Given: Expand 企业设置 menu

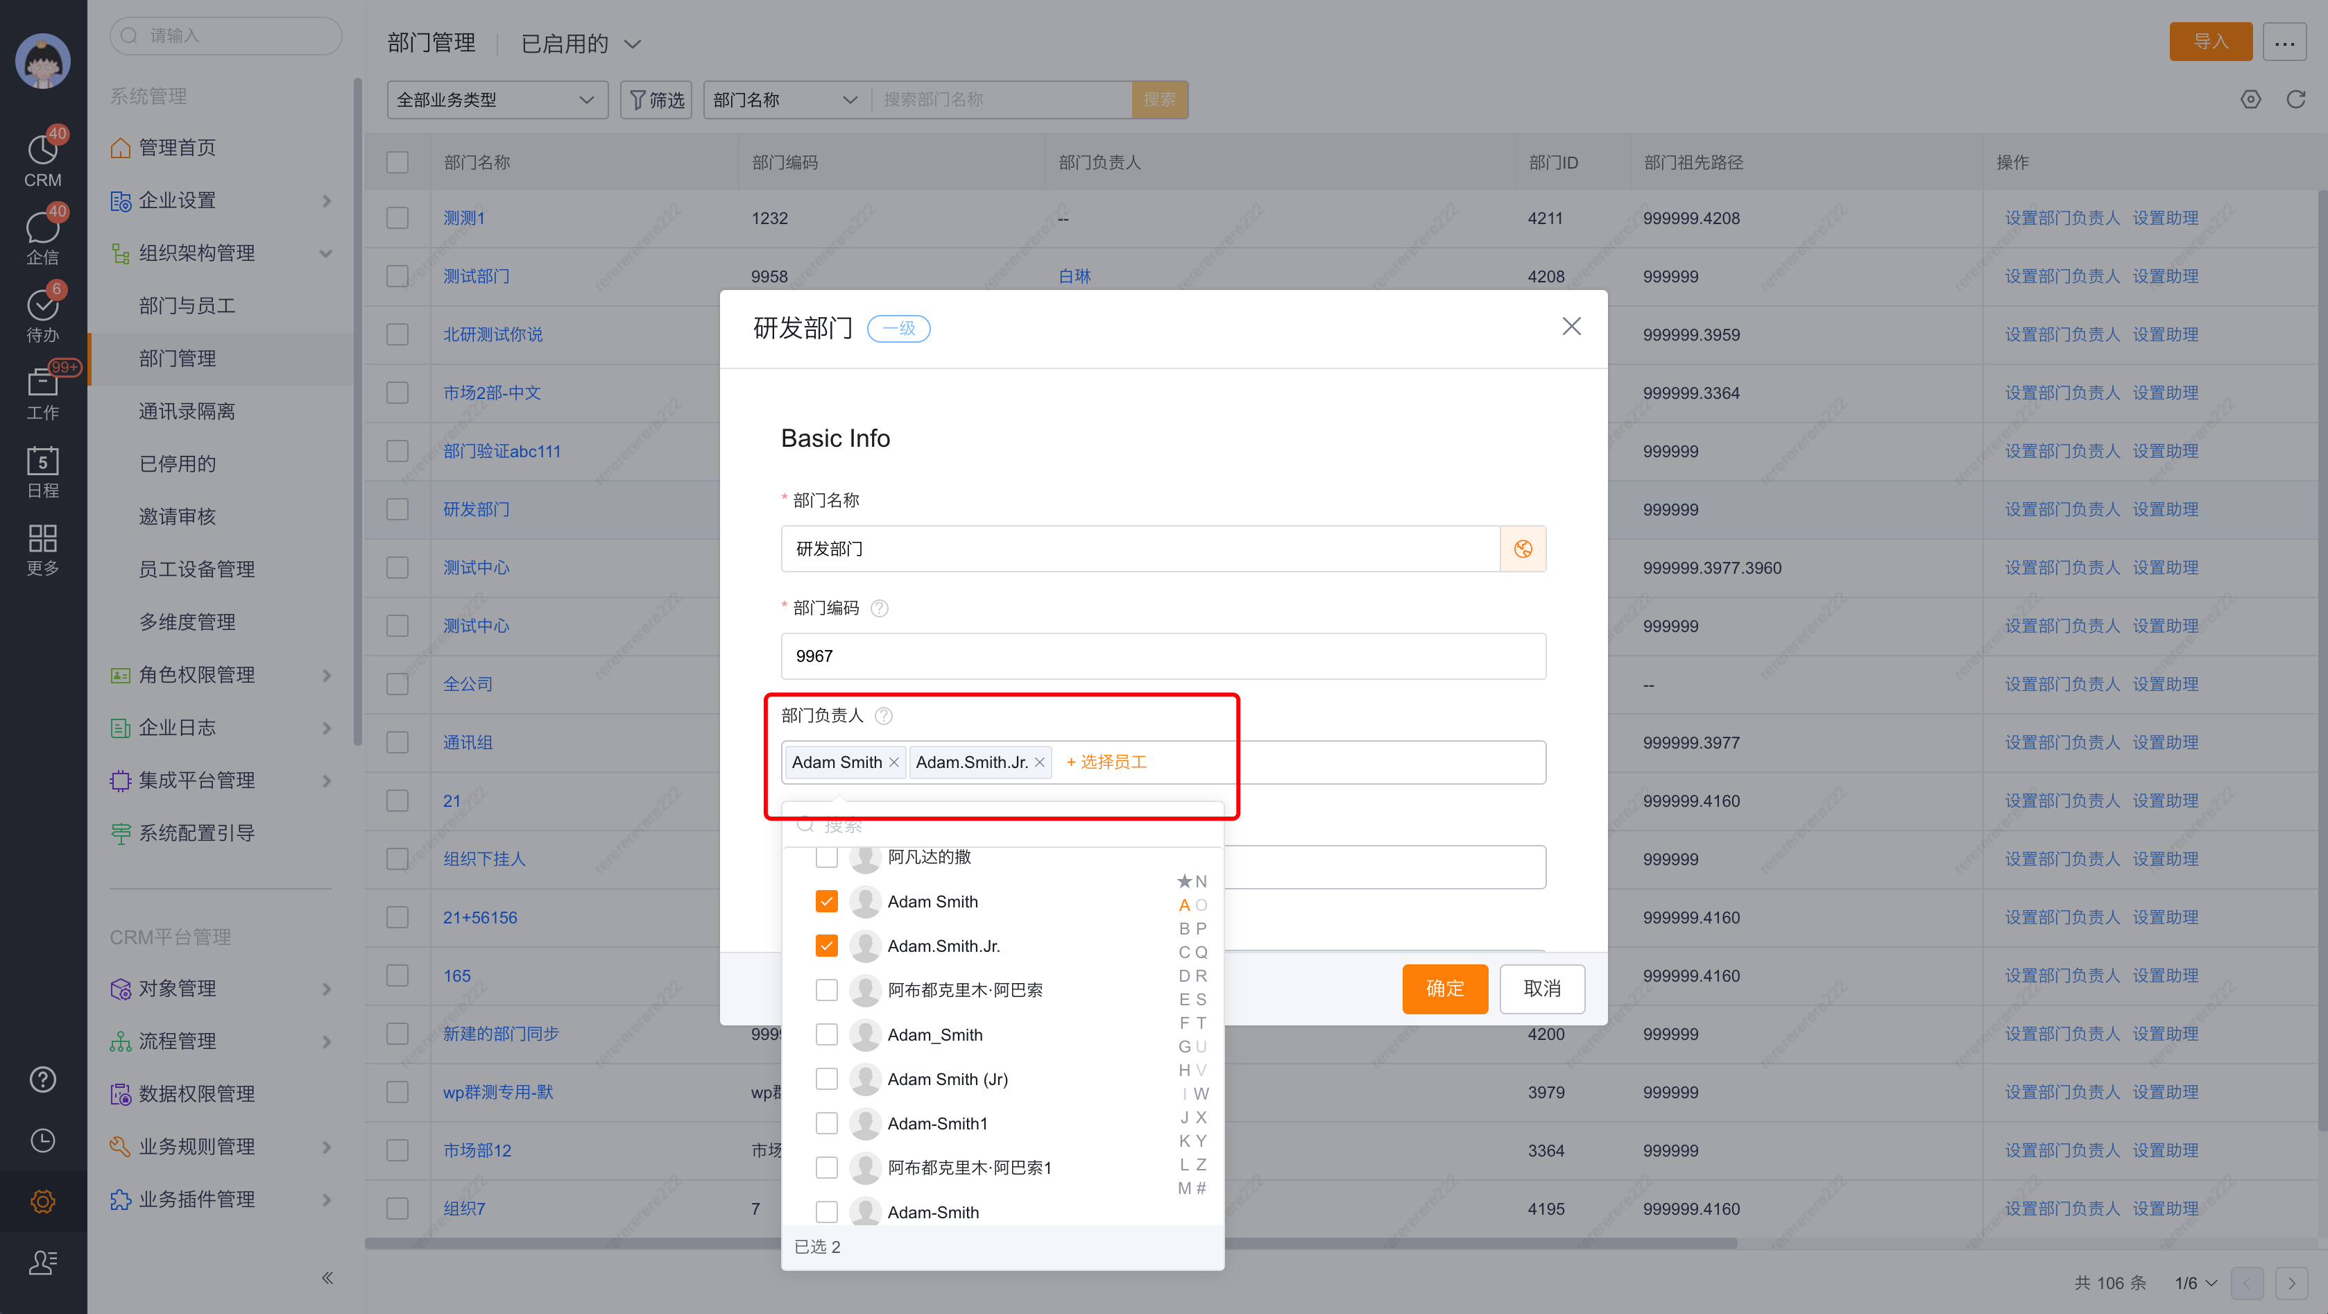Looking at the screenshot, I should coord(221,200).
